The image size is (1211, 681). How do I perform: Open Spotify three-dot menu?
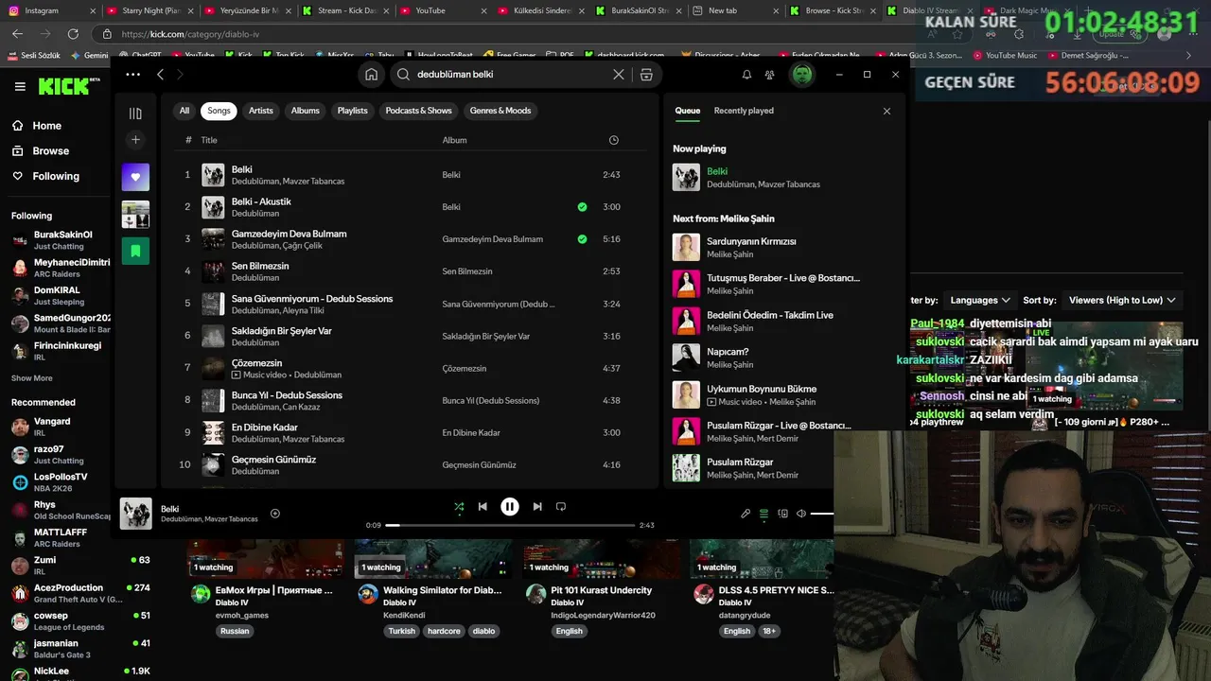point(133,75)
